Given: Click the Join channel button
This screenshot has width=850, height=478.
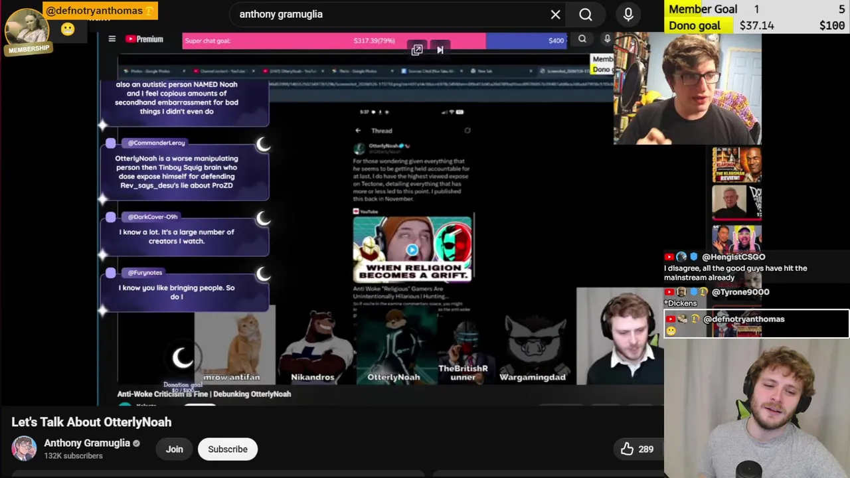Looking at the screenshot, I should pos(174,449).
